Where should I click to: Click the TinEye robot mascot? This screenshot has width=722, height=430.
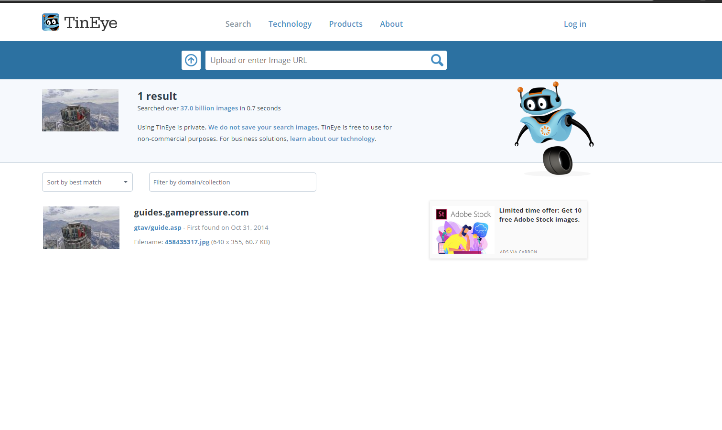click(x=554, y=128)
